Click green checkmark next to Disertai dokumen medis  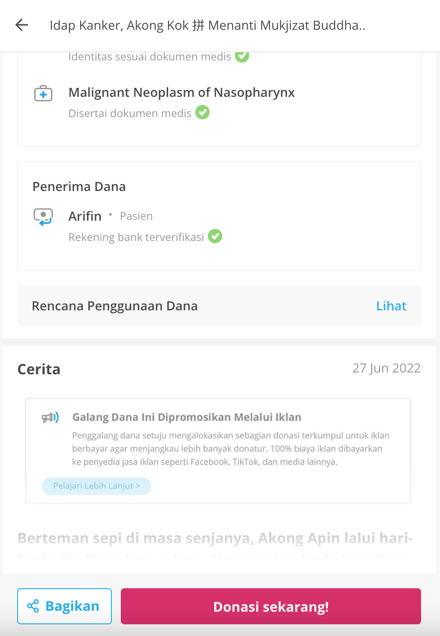pos(202,113)
